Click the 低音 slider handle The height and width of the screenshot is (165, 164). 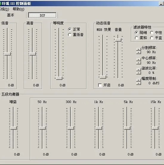click(7, 54)
